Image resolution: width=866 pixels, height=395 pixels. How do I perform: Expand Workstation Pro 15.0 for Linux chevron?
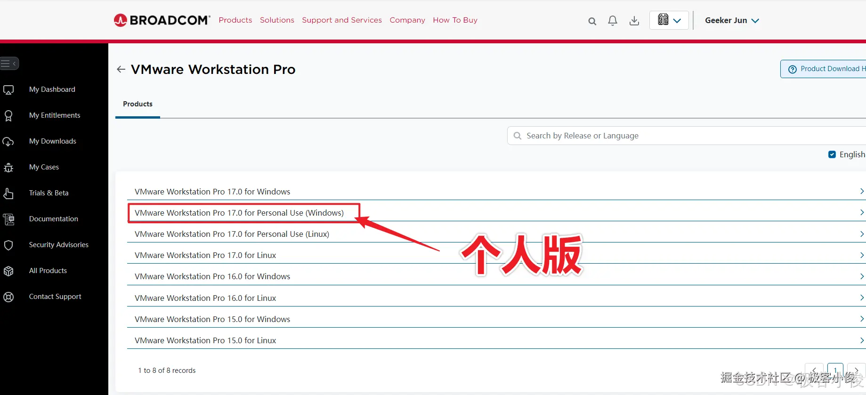click(861, 340)
